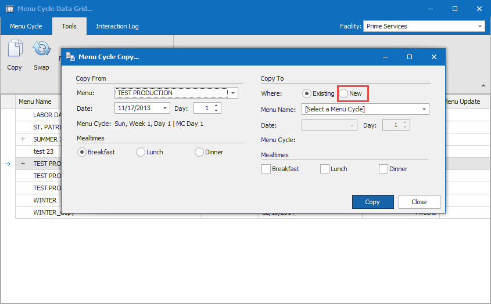The width and height of the screenshot is (491, 304).
Task: Click the TEST PRODUCTION menu text field
Action: pos(171,93)
